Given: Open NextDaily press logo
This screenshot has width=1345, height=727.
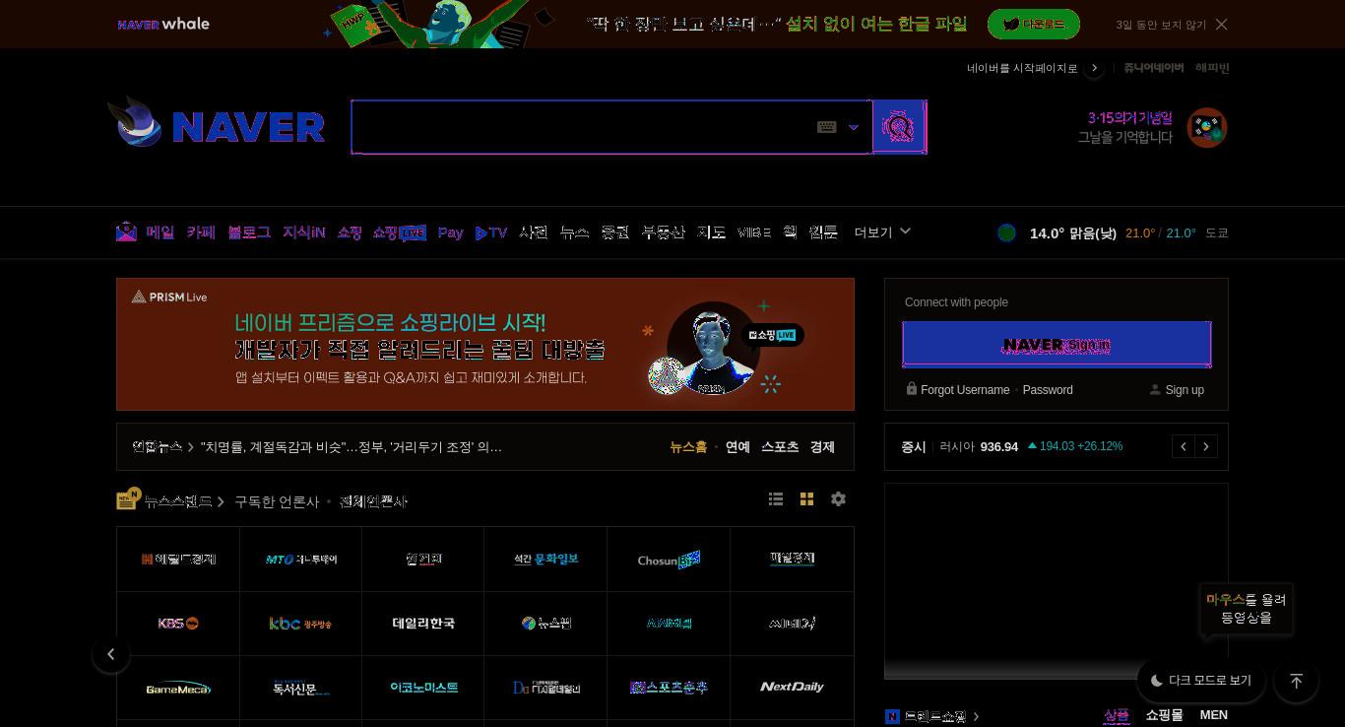Looking at the screenshot, I should (792, 688).
